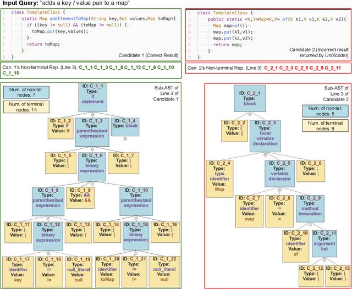Expand the C_1_4 block node
This screenshot has width=352, height=289.
124,138
